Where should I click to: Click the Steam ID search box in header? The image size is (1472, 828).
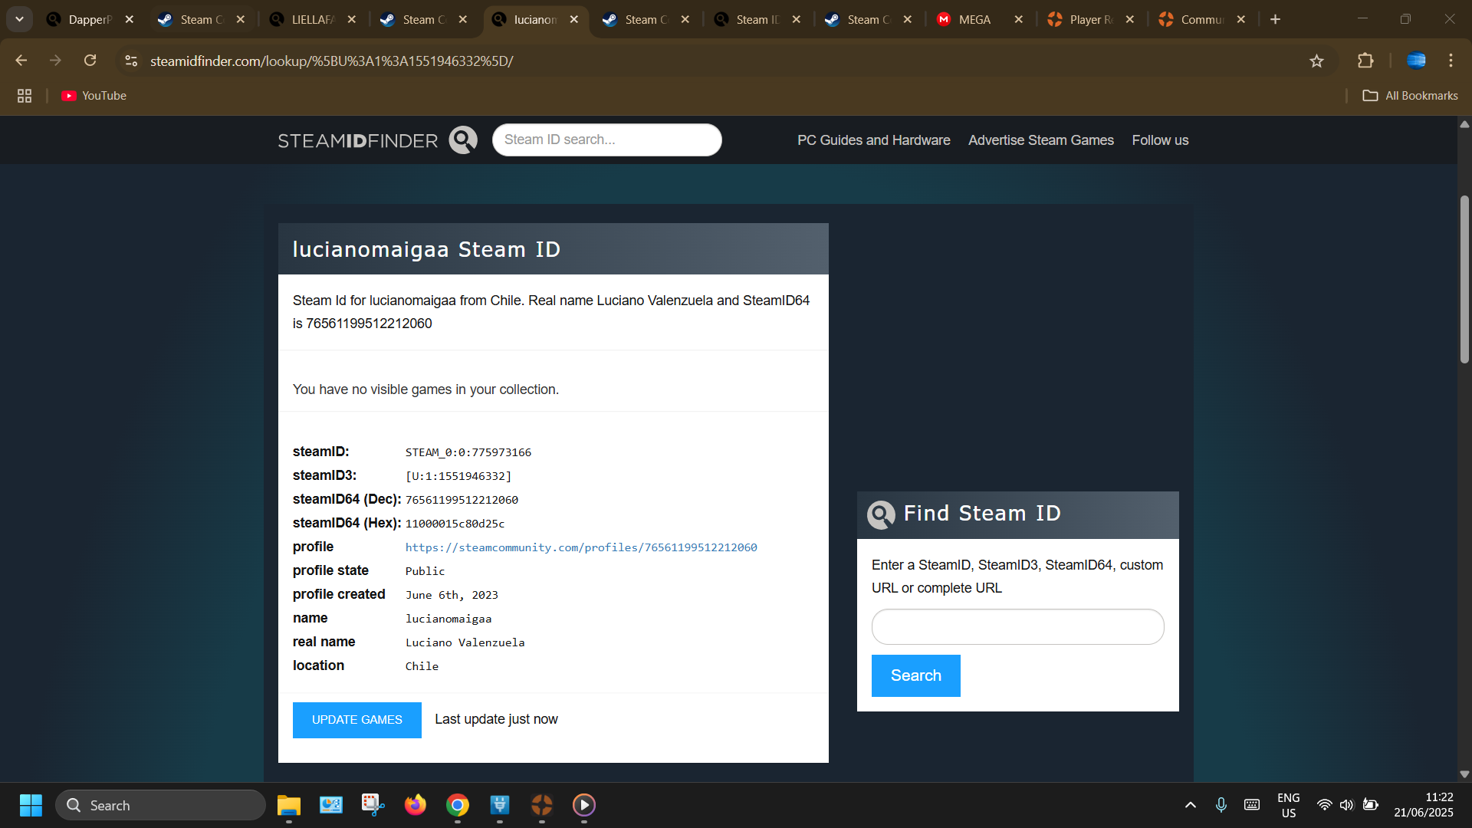606,140
